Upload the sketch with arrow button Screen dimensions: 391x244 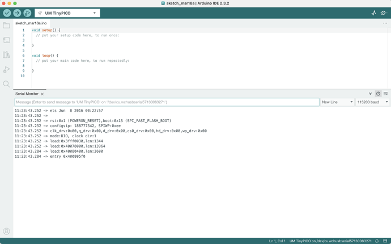pyautogui.click(x=17, y=13)
